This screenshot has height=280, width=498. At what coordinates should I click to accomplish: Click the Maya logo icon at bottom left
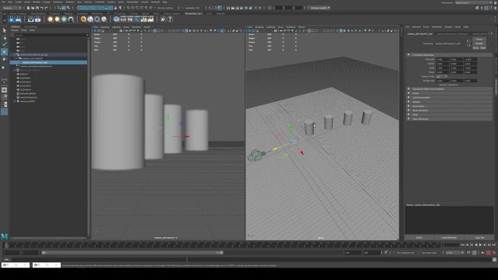tap(5, 236)
